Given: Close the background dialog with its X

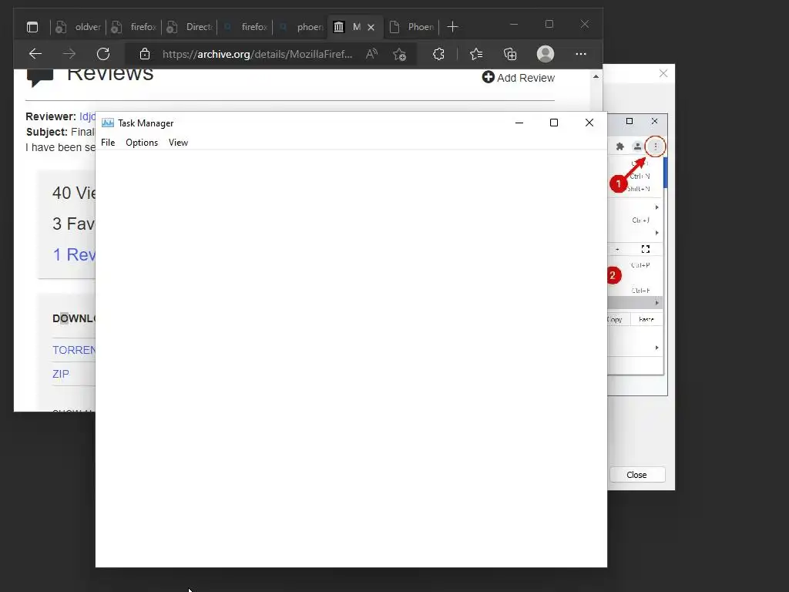Looking at the screenshot, I should [x=663, y=73].
